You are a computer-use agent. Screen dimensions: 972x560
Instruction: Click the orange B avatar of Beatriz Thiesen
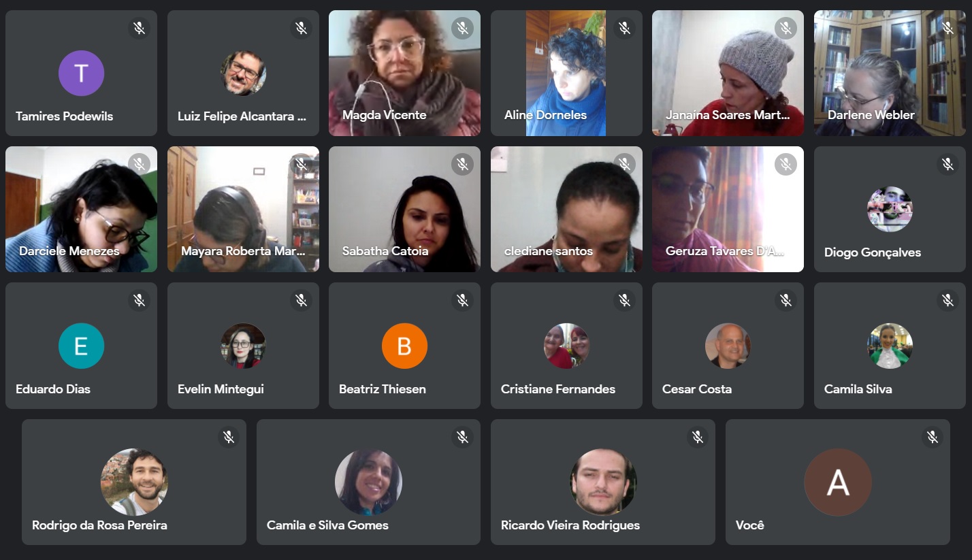[x=404, y=346]
